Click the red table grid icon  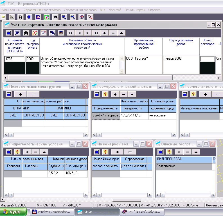[61, 33]
